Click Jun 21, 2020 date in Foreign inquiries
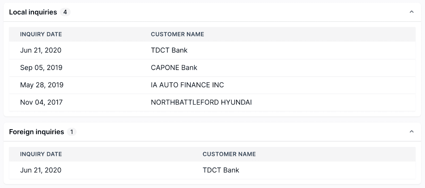Viewport: 425px width, 188px height. coord(41,170)
